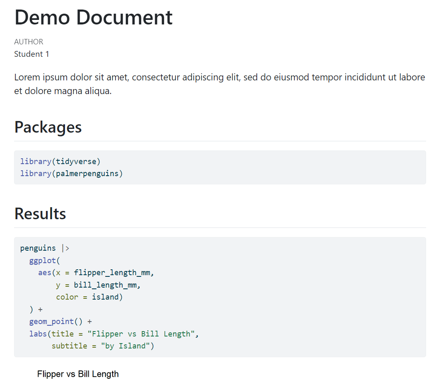Jump to the Packages section heading
The image size is (441, 380).
pos(48,127)
